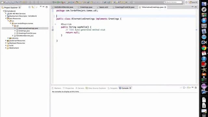Image resolution: width=208 pixels, height=117 pixels.
Task: Click 'return null;' line in editor
Action: [72, 32]
